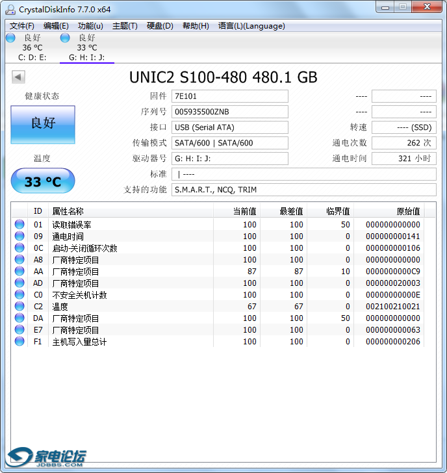Image resolution: width=447 pixels, height=473 pixels.
Task: Click the power-on hours value 321 小时
Action: click(x=404, y=159)
